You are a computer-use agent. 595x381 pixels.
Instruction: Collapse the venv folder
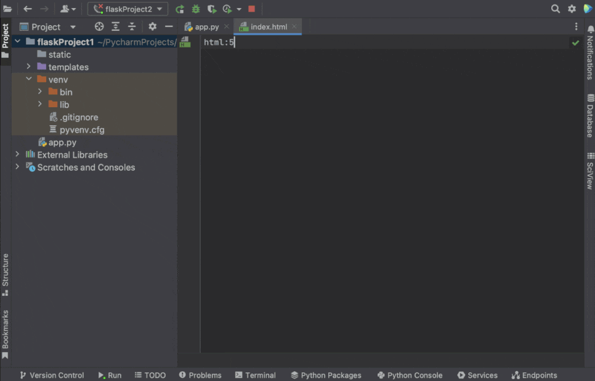click(x=28, y=80)
